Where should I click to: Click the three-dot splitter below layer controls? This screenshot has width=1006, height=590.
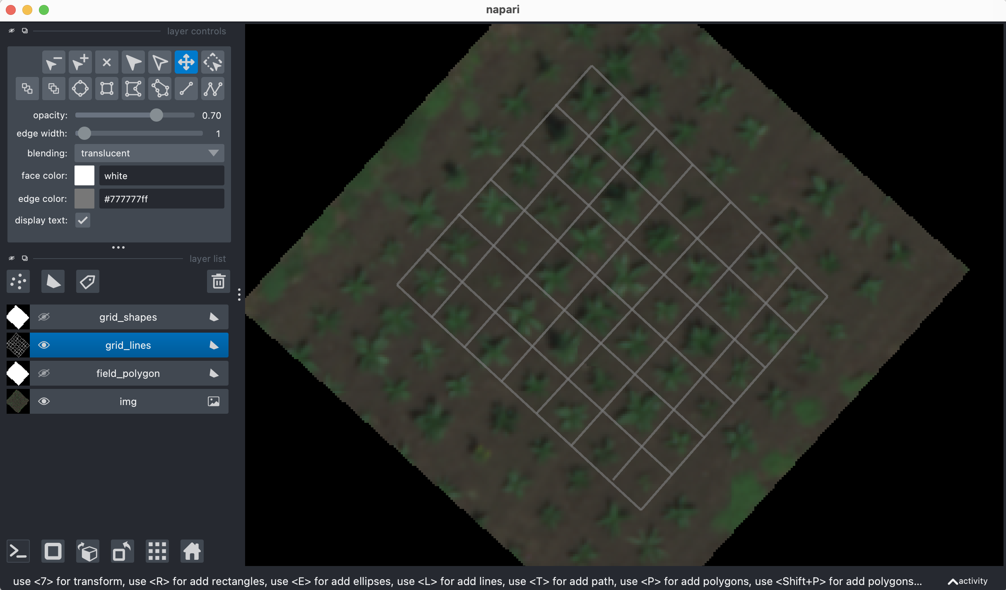pos(118,247)
